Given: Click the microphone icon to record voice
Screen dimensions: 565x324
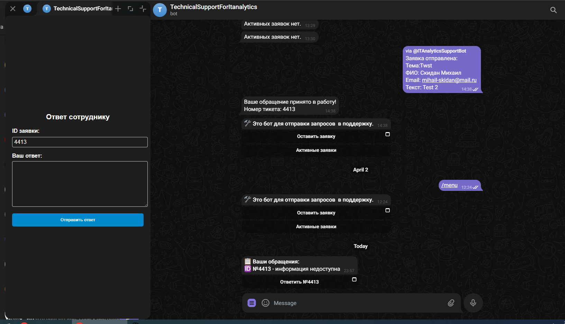Looking at the screenshot, I should tap(473, 303).
